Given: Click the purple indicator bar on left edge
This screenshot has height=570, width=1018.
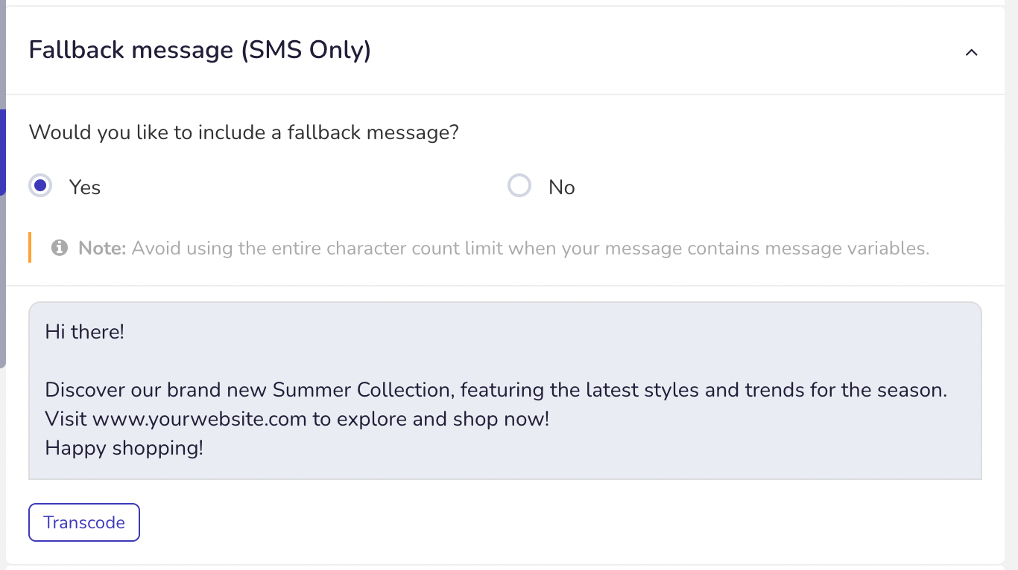Looking at the screenshot, I should 3,153.
